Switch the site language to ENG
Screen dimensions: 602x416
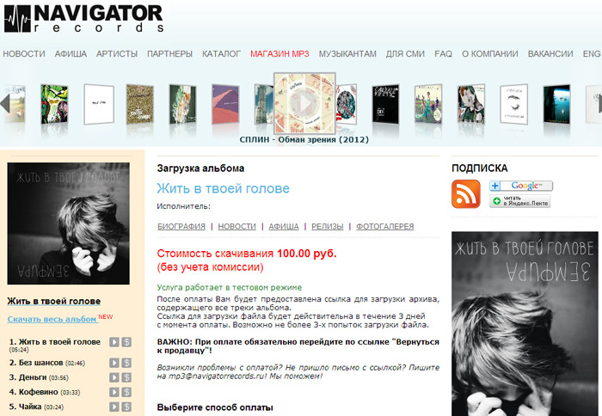tap(592, 54)
